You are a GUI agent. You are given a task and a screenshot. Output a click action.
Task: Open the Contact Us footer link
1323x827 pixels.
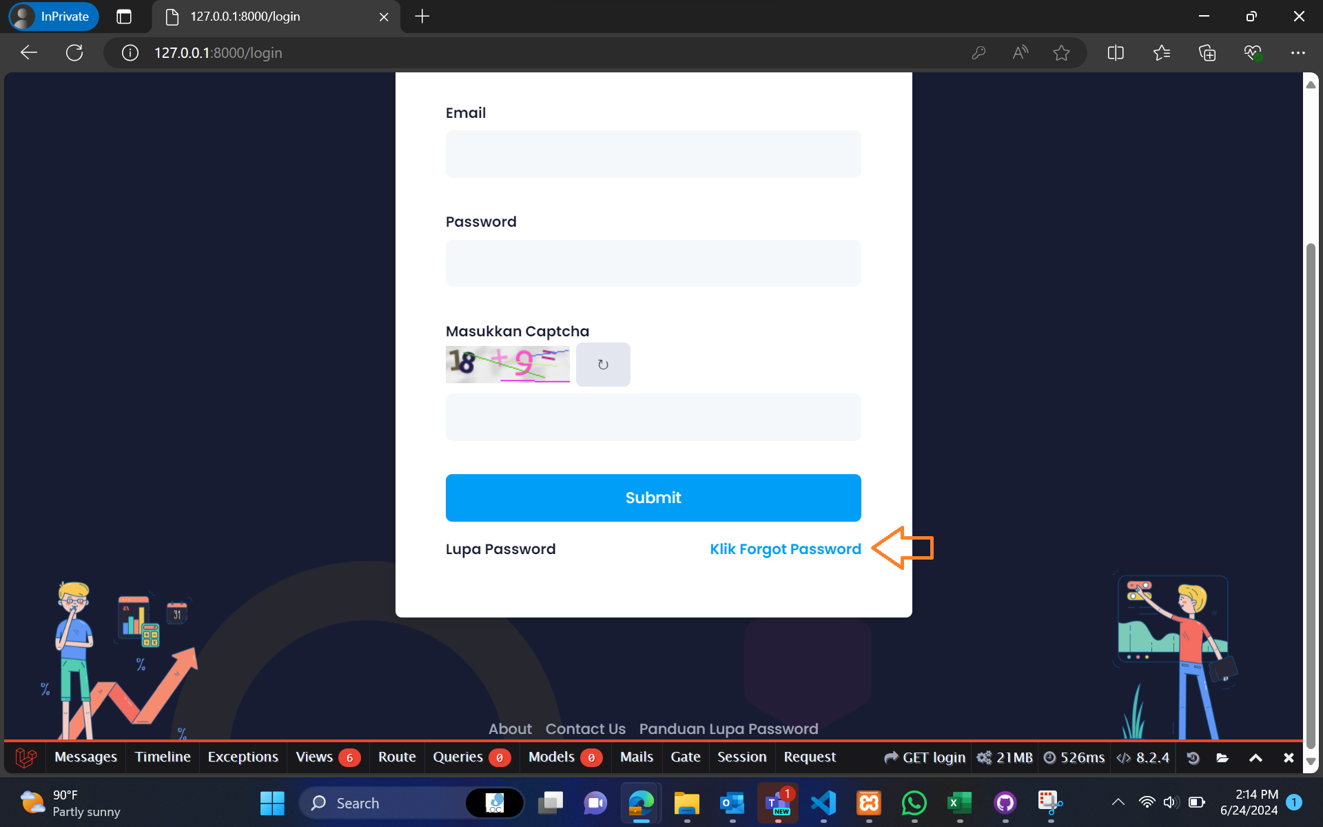586,728
